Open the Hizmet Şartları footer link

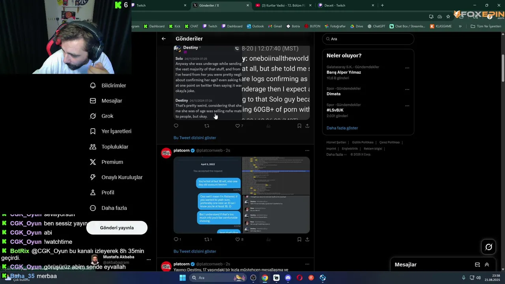(336, 142)
